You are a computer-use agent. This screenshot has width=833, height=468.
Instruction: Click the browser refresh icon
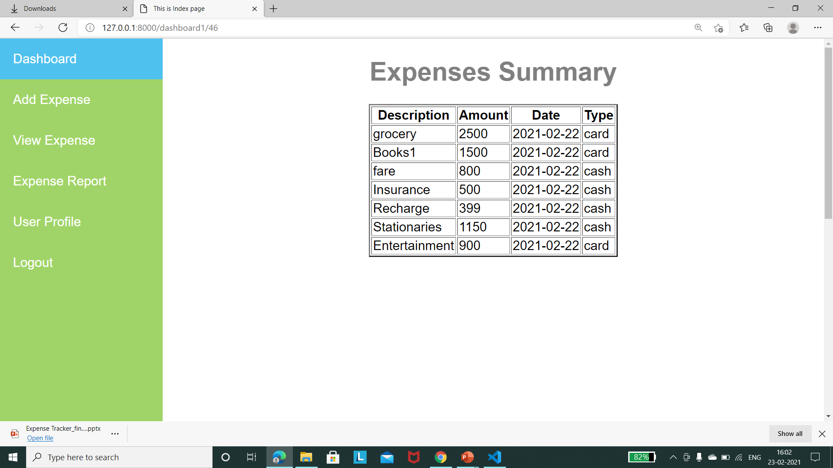pyautogui.click(x=63, y=28)
